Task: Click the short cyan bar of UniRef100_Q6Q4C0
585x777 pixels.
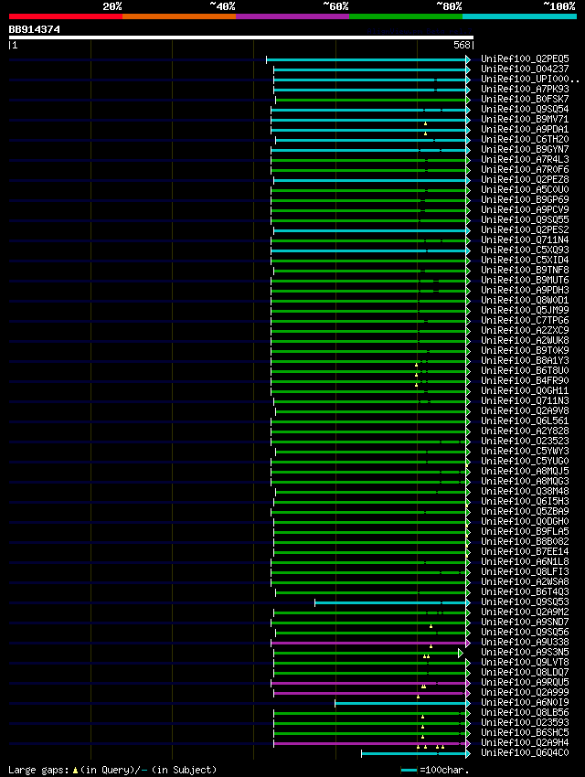Action: [x=413, y=754]
